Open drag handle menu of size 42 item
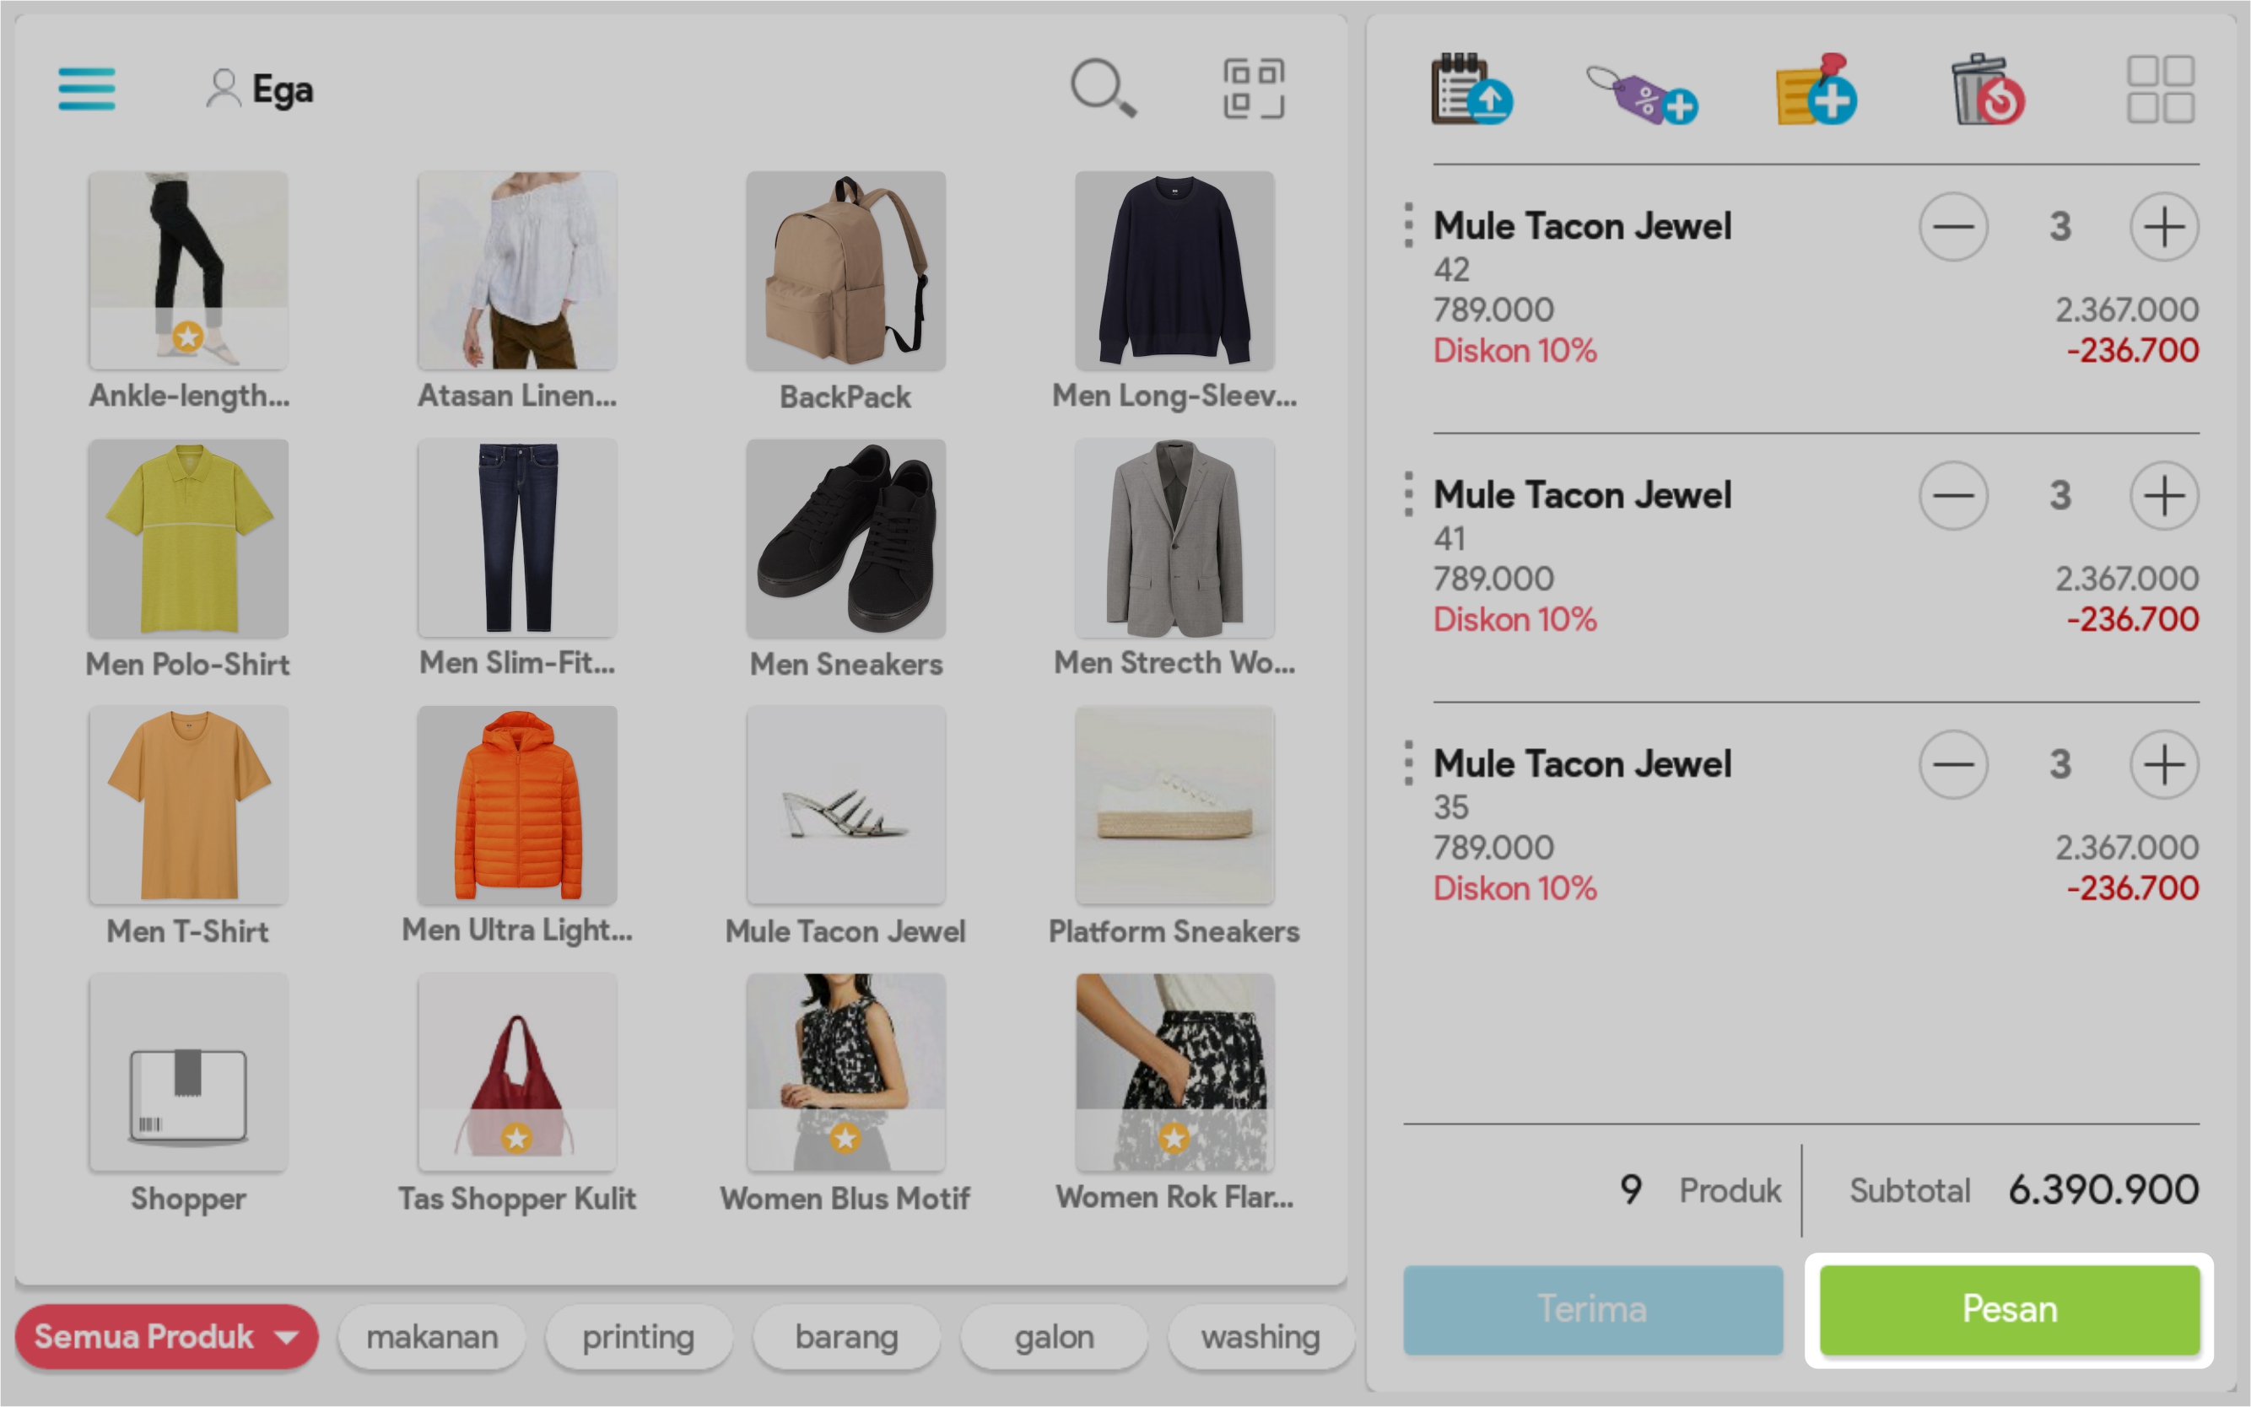 (1408, 226)
